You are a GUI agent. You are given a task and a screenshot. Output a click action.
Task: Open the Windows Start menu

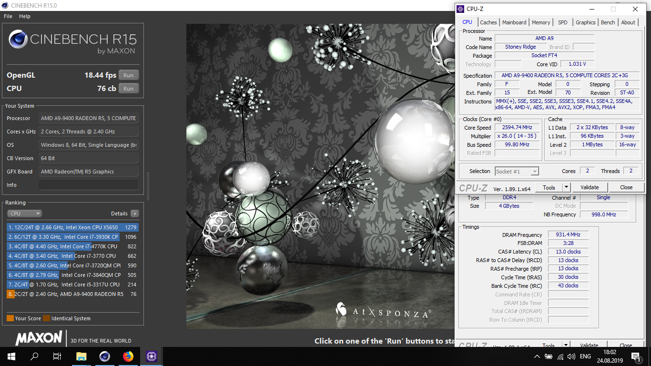[11, 356]
